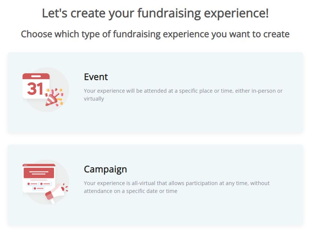Click the red header bar of the calendar icon
Image resolution: width=312 pixels, height=232 pixels.
click(36, 77)
